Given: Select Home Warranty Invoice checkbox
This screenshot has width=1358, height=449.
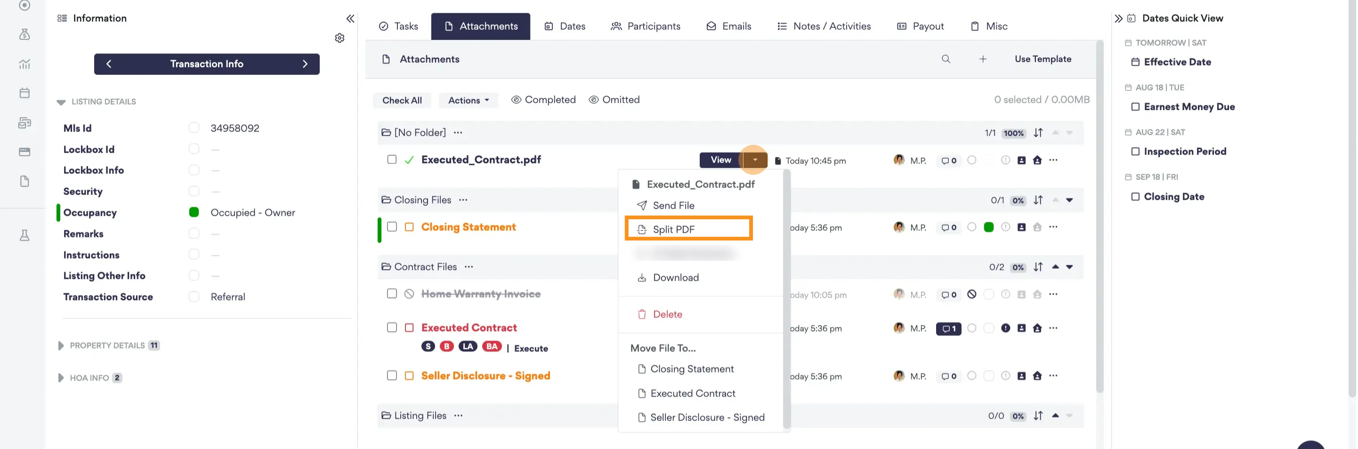Looking at the screenshot, I should tap(391, 294).
